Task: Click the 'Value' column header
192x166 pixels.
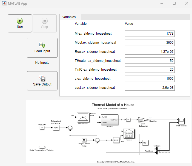Action: tap(129, 24)
